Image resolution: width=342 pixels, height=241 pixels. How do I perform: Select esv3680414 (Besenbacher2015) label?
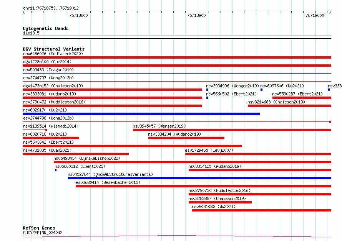point(108,182)
